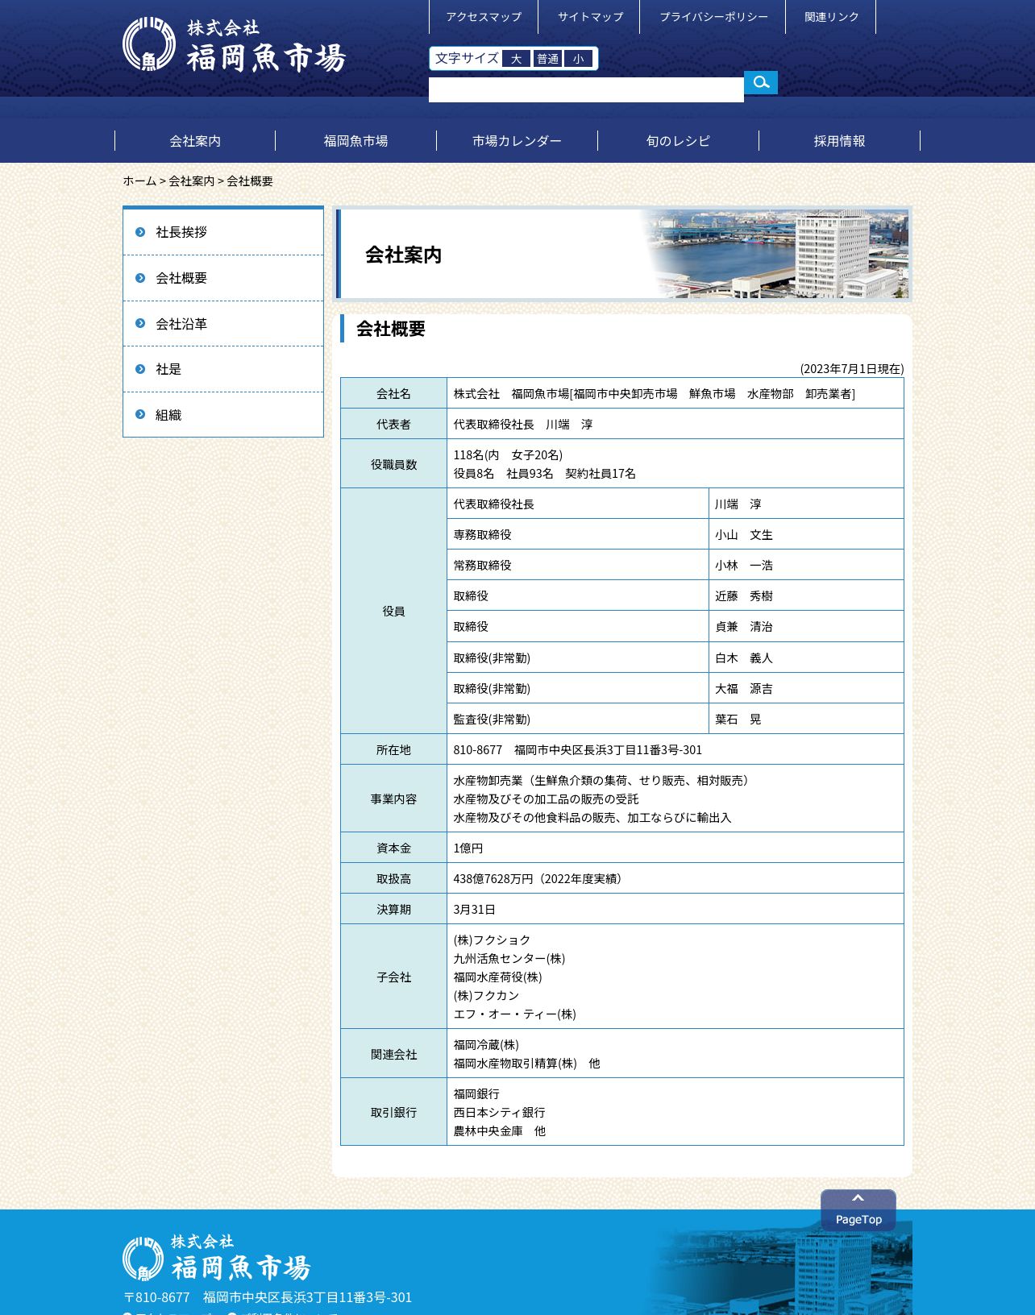Click the 会社名 header cell

(x=393, y=393)
